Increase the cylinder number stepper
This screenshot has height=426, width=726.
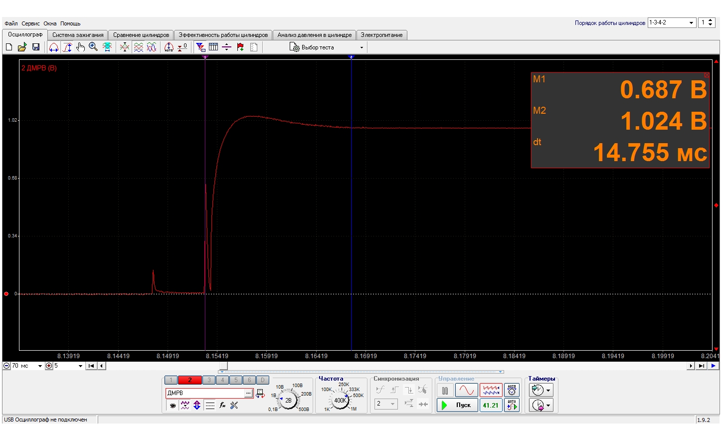tap(711, 20)
